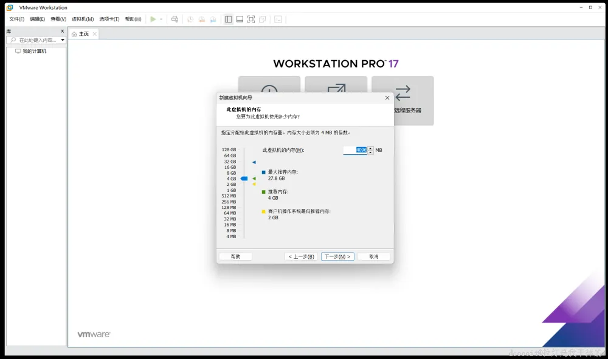Click the full screen mode icon
608x359 pixels.
[x=251, y=19]
